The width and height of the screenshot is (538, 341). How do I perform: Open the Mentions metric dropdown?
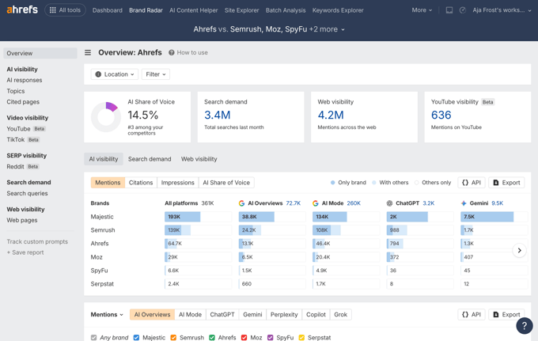point(107,314)
